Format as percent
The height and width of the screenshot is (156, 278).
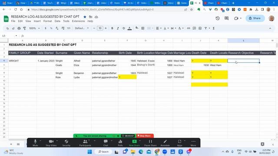click(51, 28)
